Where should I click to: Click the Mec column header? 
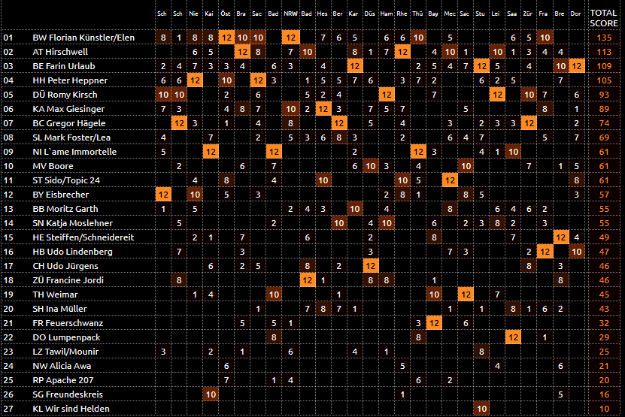(450, 14)
